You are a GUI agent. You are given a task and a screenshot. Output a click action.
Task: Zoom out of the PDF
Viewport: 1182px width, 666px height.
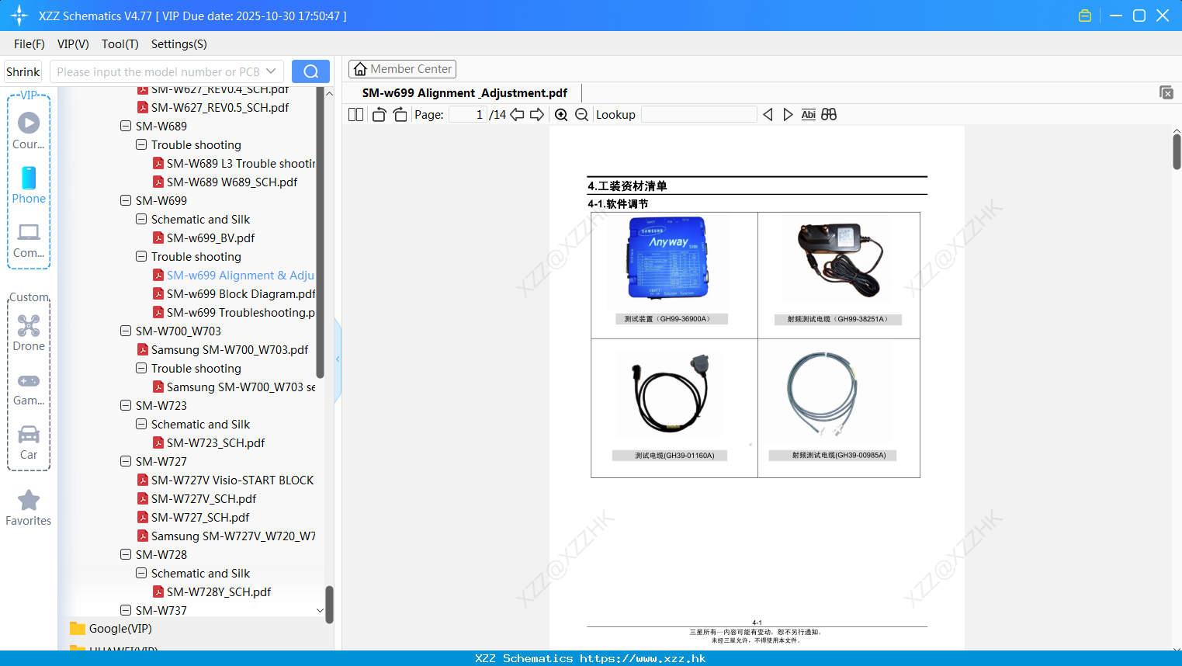tap(581, 115)
